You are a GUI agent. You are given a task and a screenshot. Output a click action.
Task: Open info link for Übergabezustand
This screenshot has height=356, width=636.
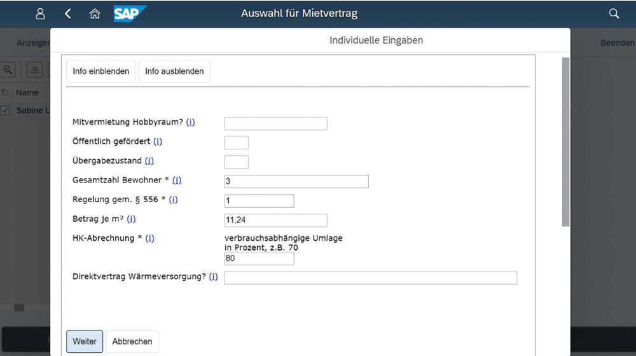[149, 161]
